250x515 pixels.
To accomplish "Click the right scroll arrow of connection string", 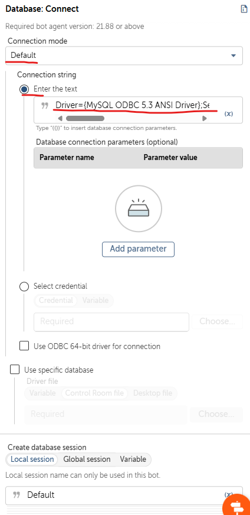I will tap(205, 118).
